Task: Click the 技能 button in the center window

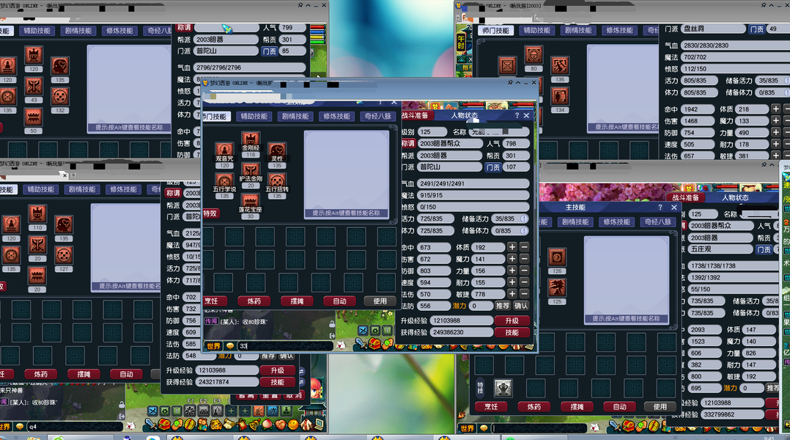Action: click(x=512, y=332)
